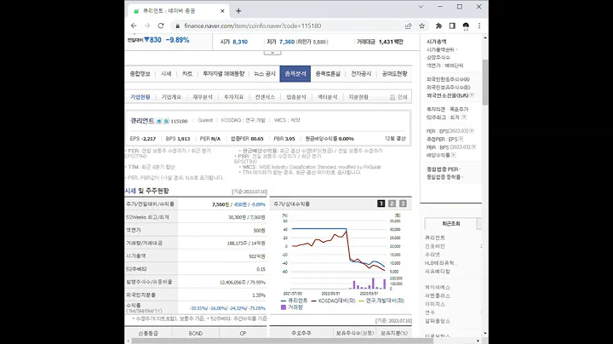Viewport: 613px width, 344px height.
Task: Open help icon next to 추정PER EPS
Action: (461, 139)
